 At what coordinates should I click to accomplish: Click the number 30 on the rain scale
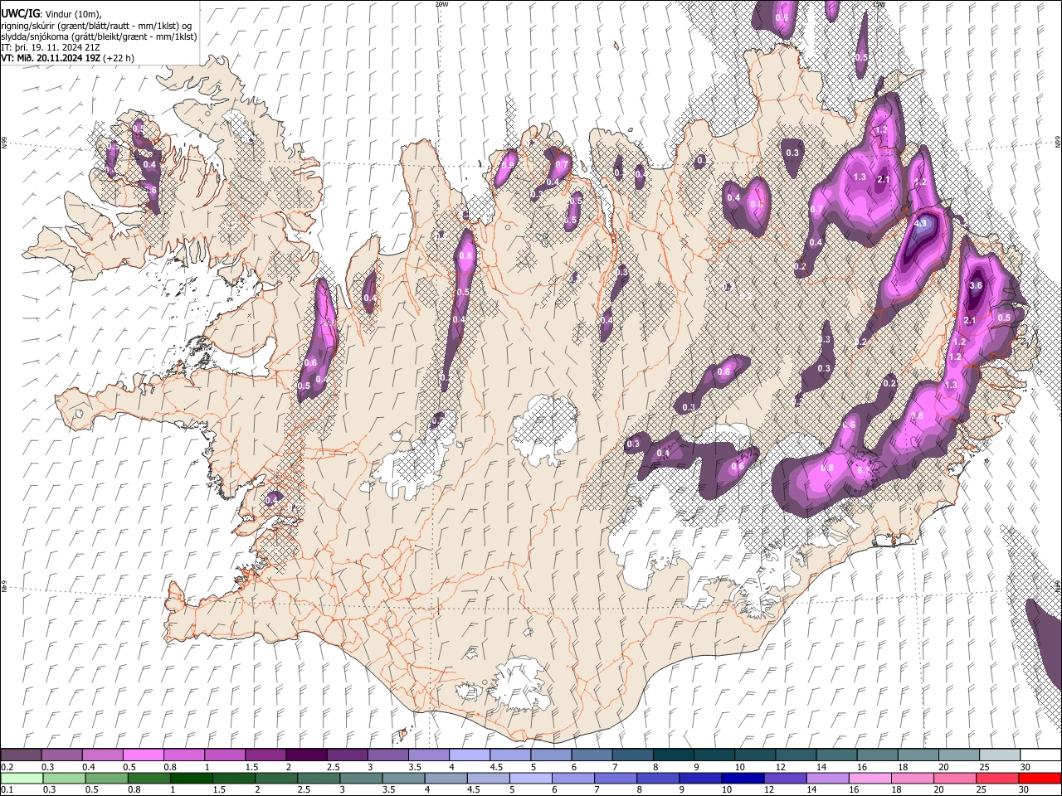(x=1025, y=790)
